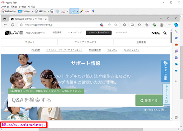Open the 編集 menu

14,7
